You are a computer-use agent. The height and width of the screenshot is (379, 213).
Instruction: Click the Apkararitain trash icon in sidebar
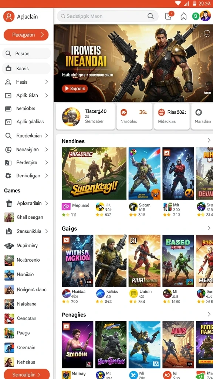click(9, 204)
